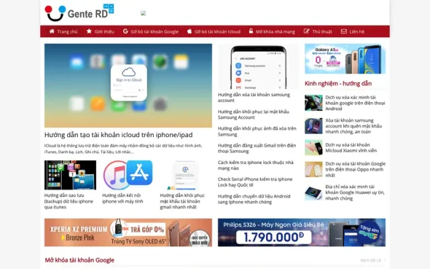
Task: Click the Philips S326 banner ad
Action: (x=302, y=233)
